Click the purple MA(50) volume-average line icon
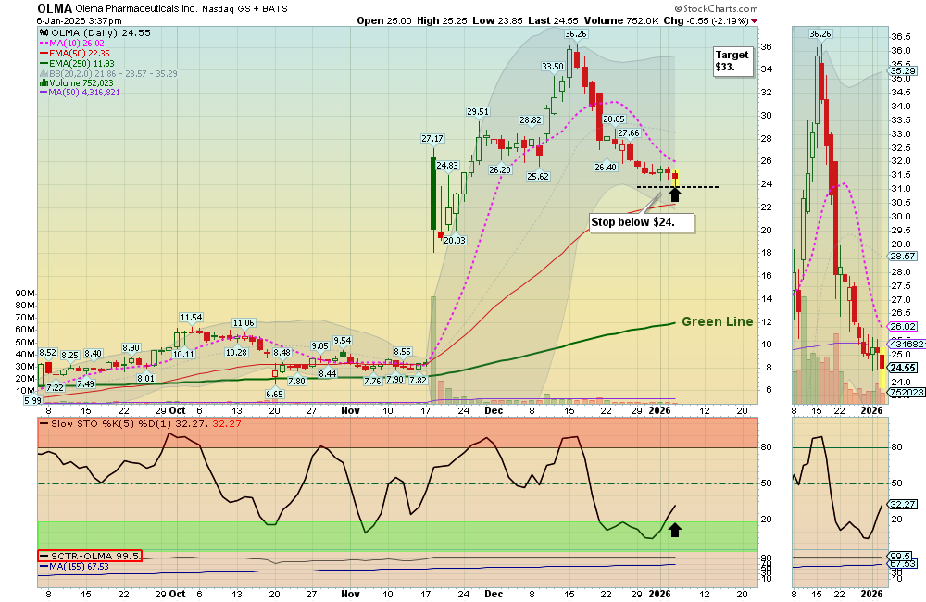The height and width of the screenshot is (602, 926). pyautogui.click(x=44, y=93)
